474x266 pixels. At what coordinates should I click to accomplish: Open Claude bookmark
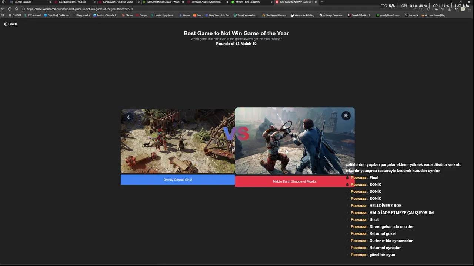(127, 15)
